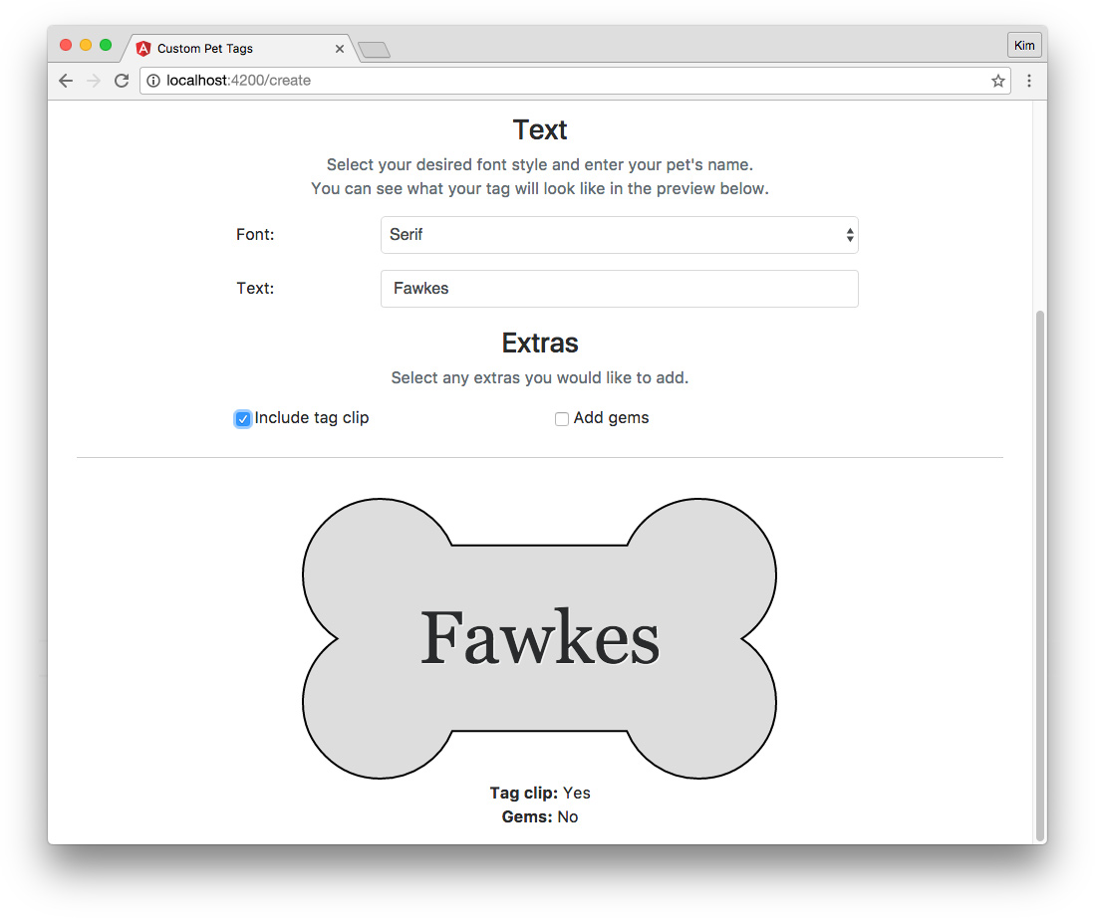Screen dimensions: 1095x918
Task: Bookmark page with the star icon
Action: click(998, 81)
